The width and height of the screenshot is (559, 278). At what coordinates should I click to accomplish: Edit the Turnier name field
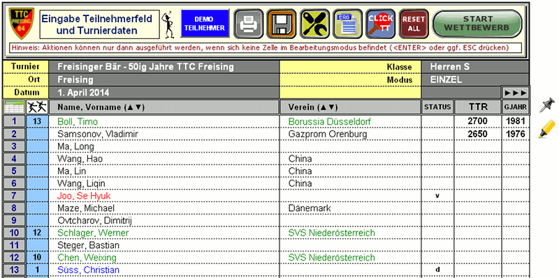[164, 67]
